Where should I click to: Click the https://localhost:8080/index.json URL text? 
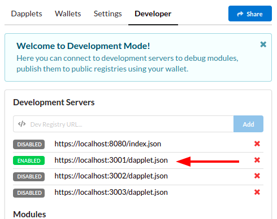pyautogui.click(x=108, y=144)
